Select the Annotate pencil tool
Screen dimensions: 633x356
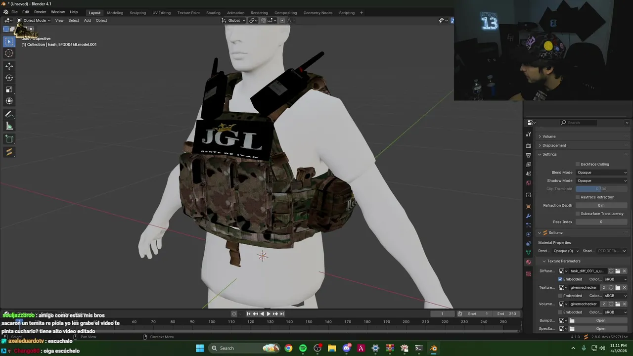[9, 114]
